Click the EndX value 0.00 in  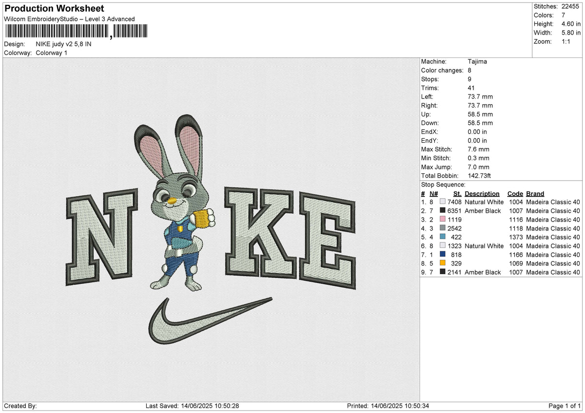(477, 131)
